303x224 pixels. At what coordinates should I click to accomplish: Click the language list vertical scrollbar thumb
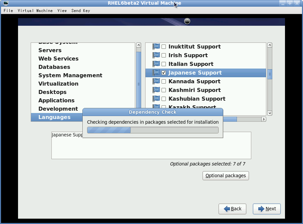click(x=270, y=74)
